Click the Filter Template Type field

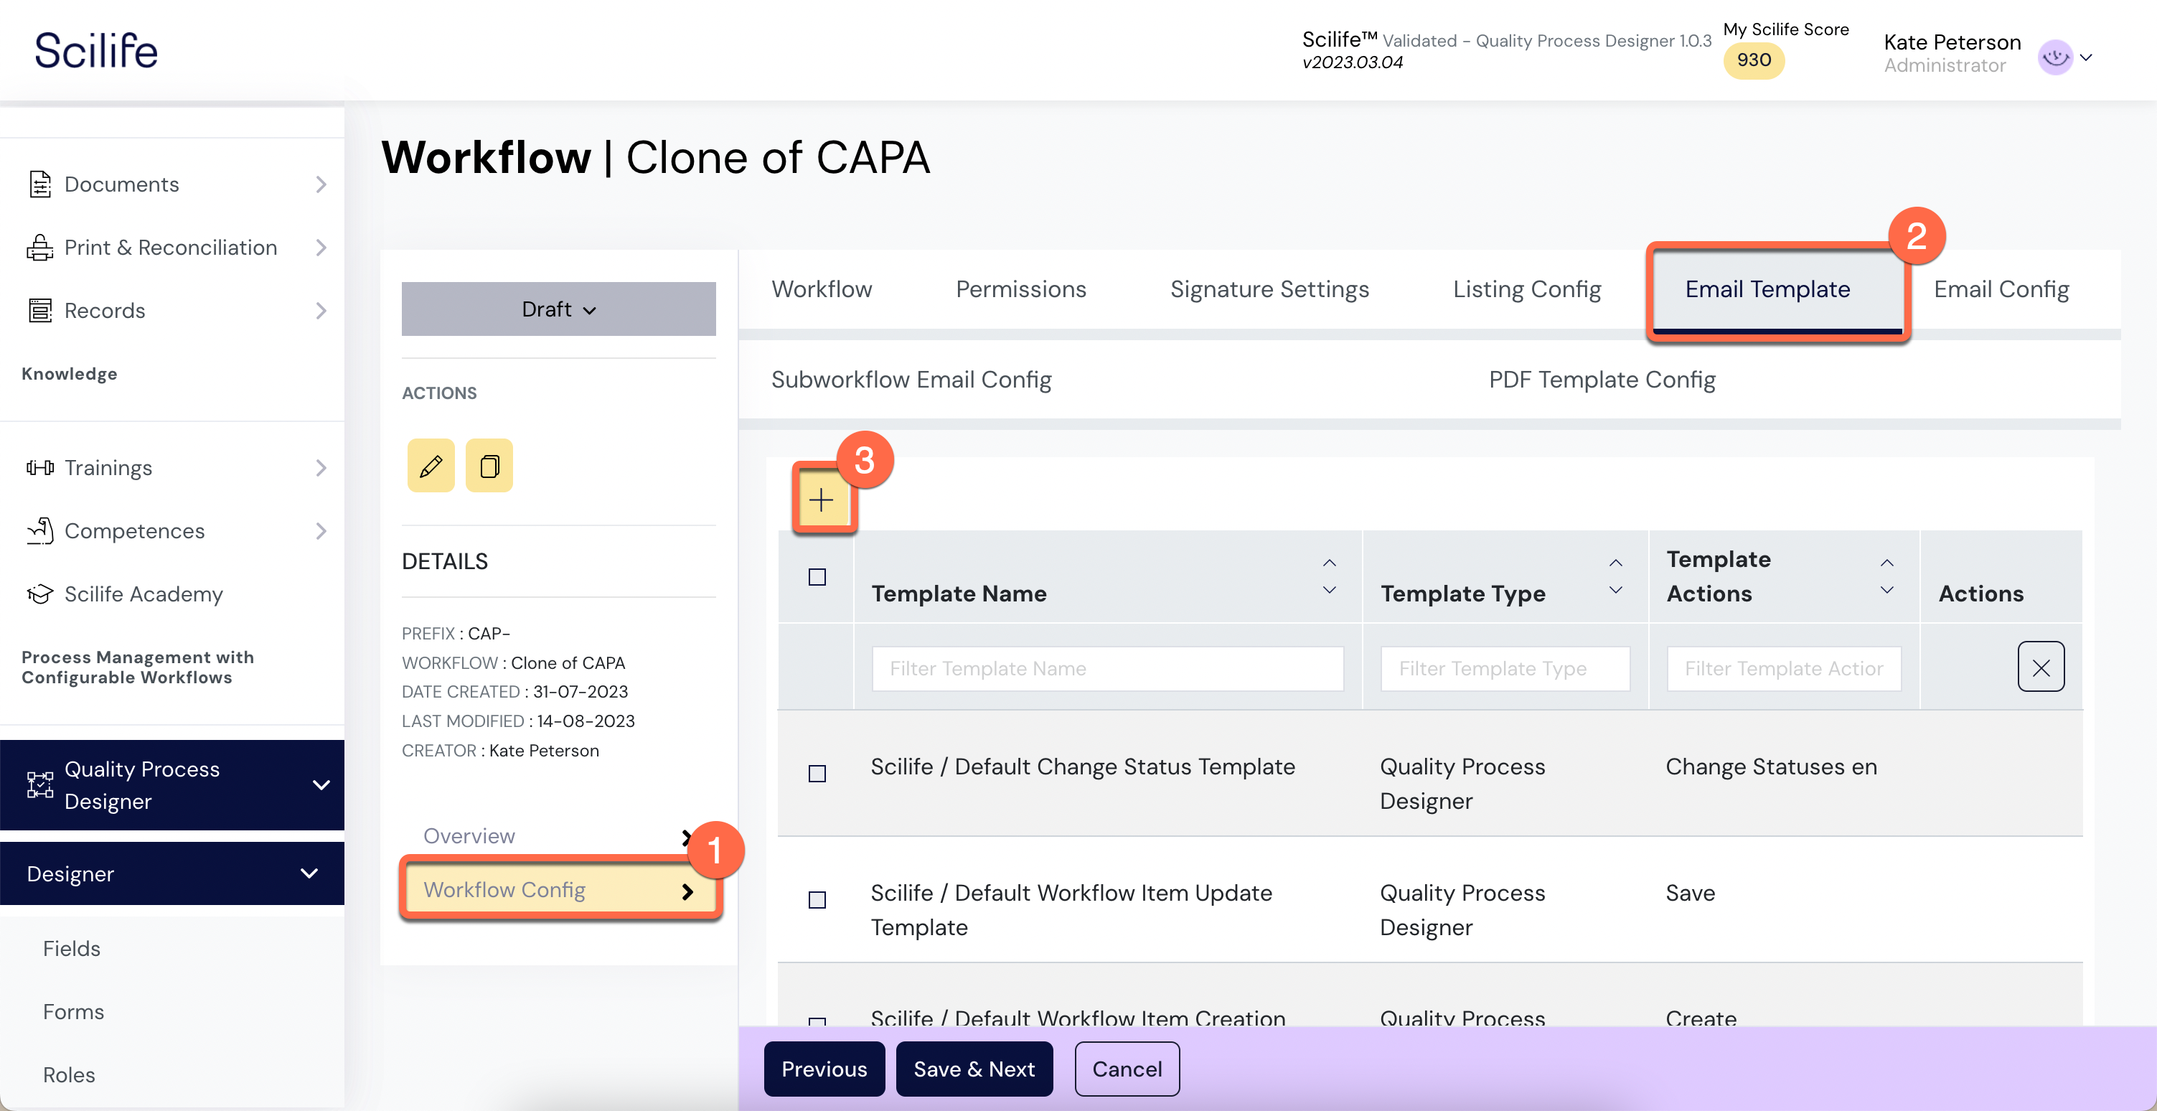[1505, 668]
